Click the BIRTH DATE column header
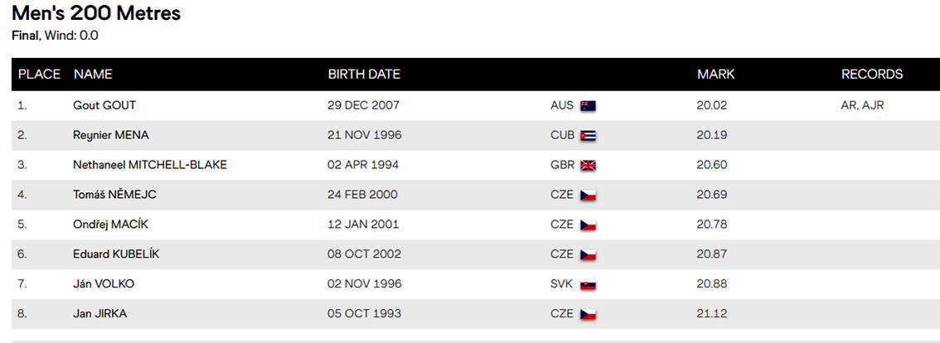The image size is (940, 343). point(364,75)
